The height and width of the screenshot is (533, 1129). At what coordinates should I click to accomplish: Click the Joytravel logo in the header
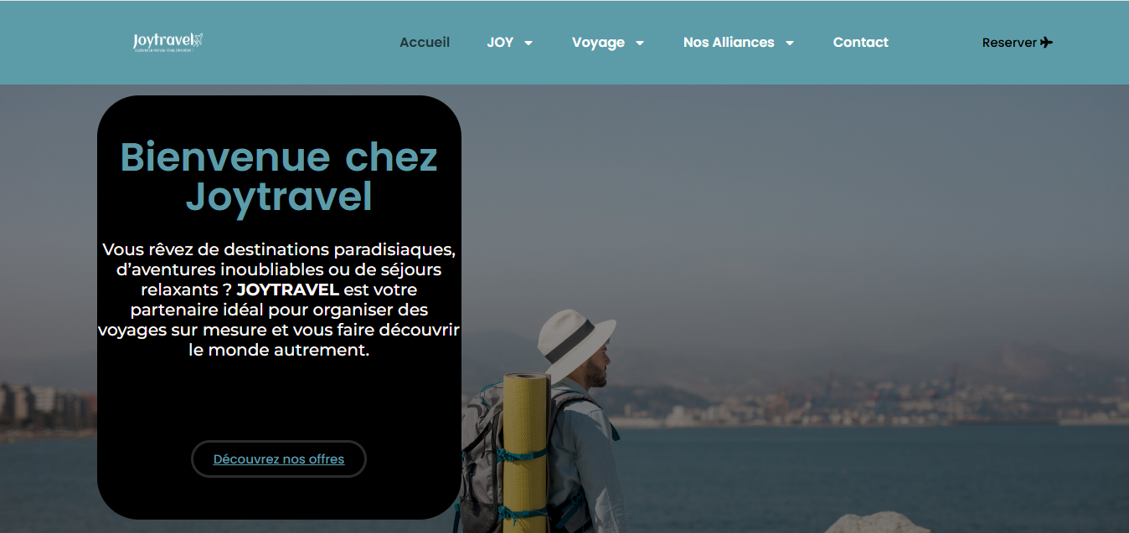(x=168, y=42)
